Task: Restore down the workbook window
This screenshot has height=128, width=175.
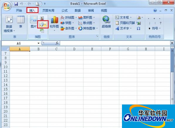Action: (166, 10)
